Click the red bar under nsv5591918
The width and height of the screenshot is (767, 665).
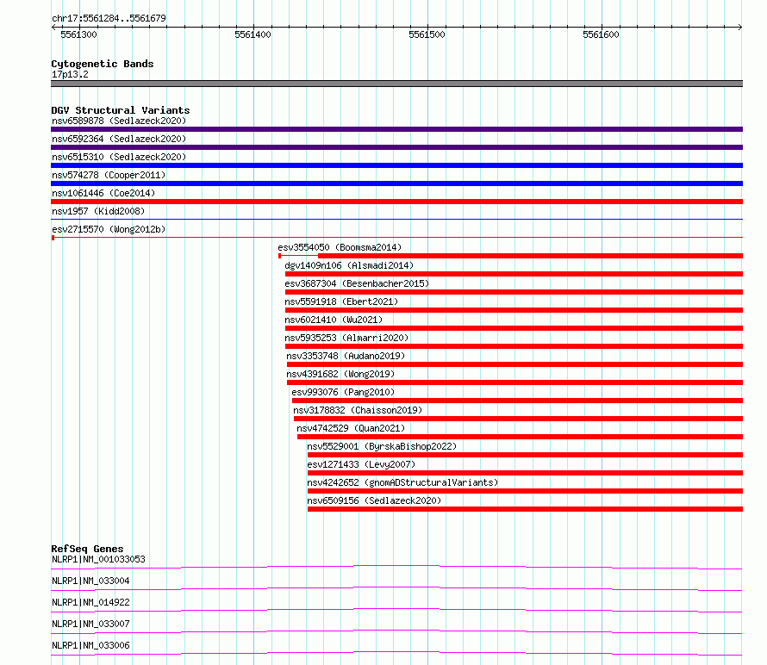coord(514,310)
